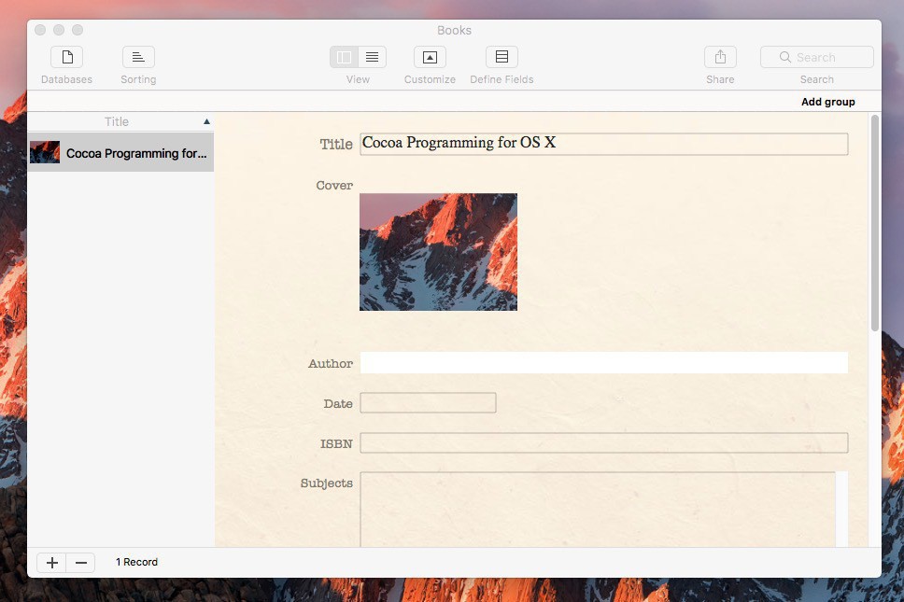
Task: Add a new record with plus button
Action: tap(52, 563)
